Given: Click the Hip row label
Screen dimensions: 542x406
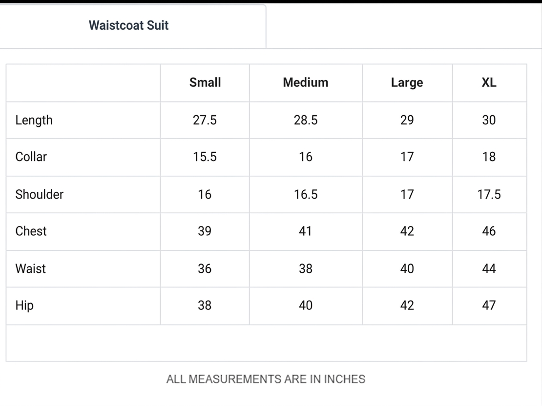Looking at the screenshot, I should pyautogui.click(x=24, y=306).
